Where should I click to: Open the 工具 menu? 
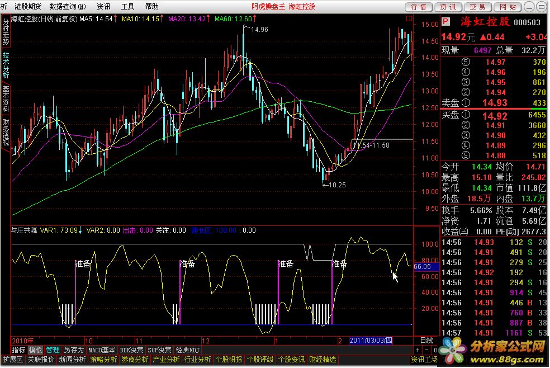coord(127,6)
